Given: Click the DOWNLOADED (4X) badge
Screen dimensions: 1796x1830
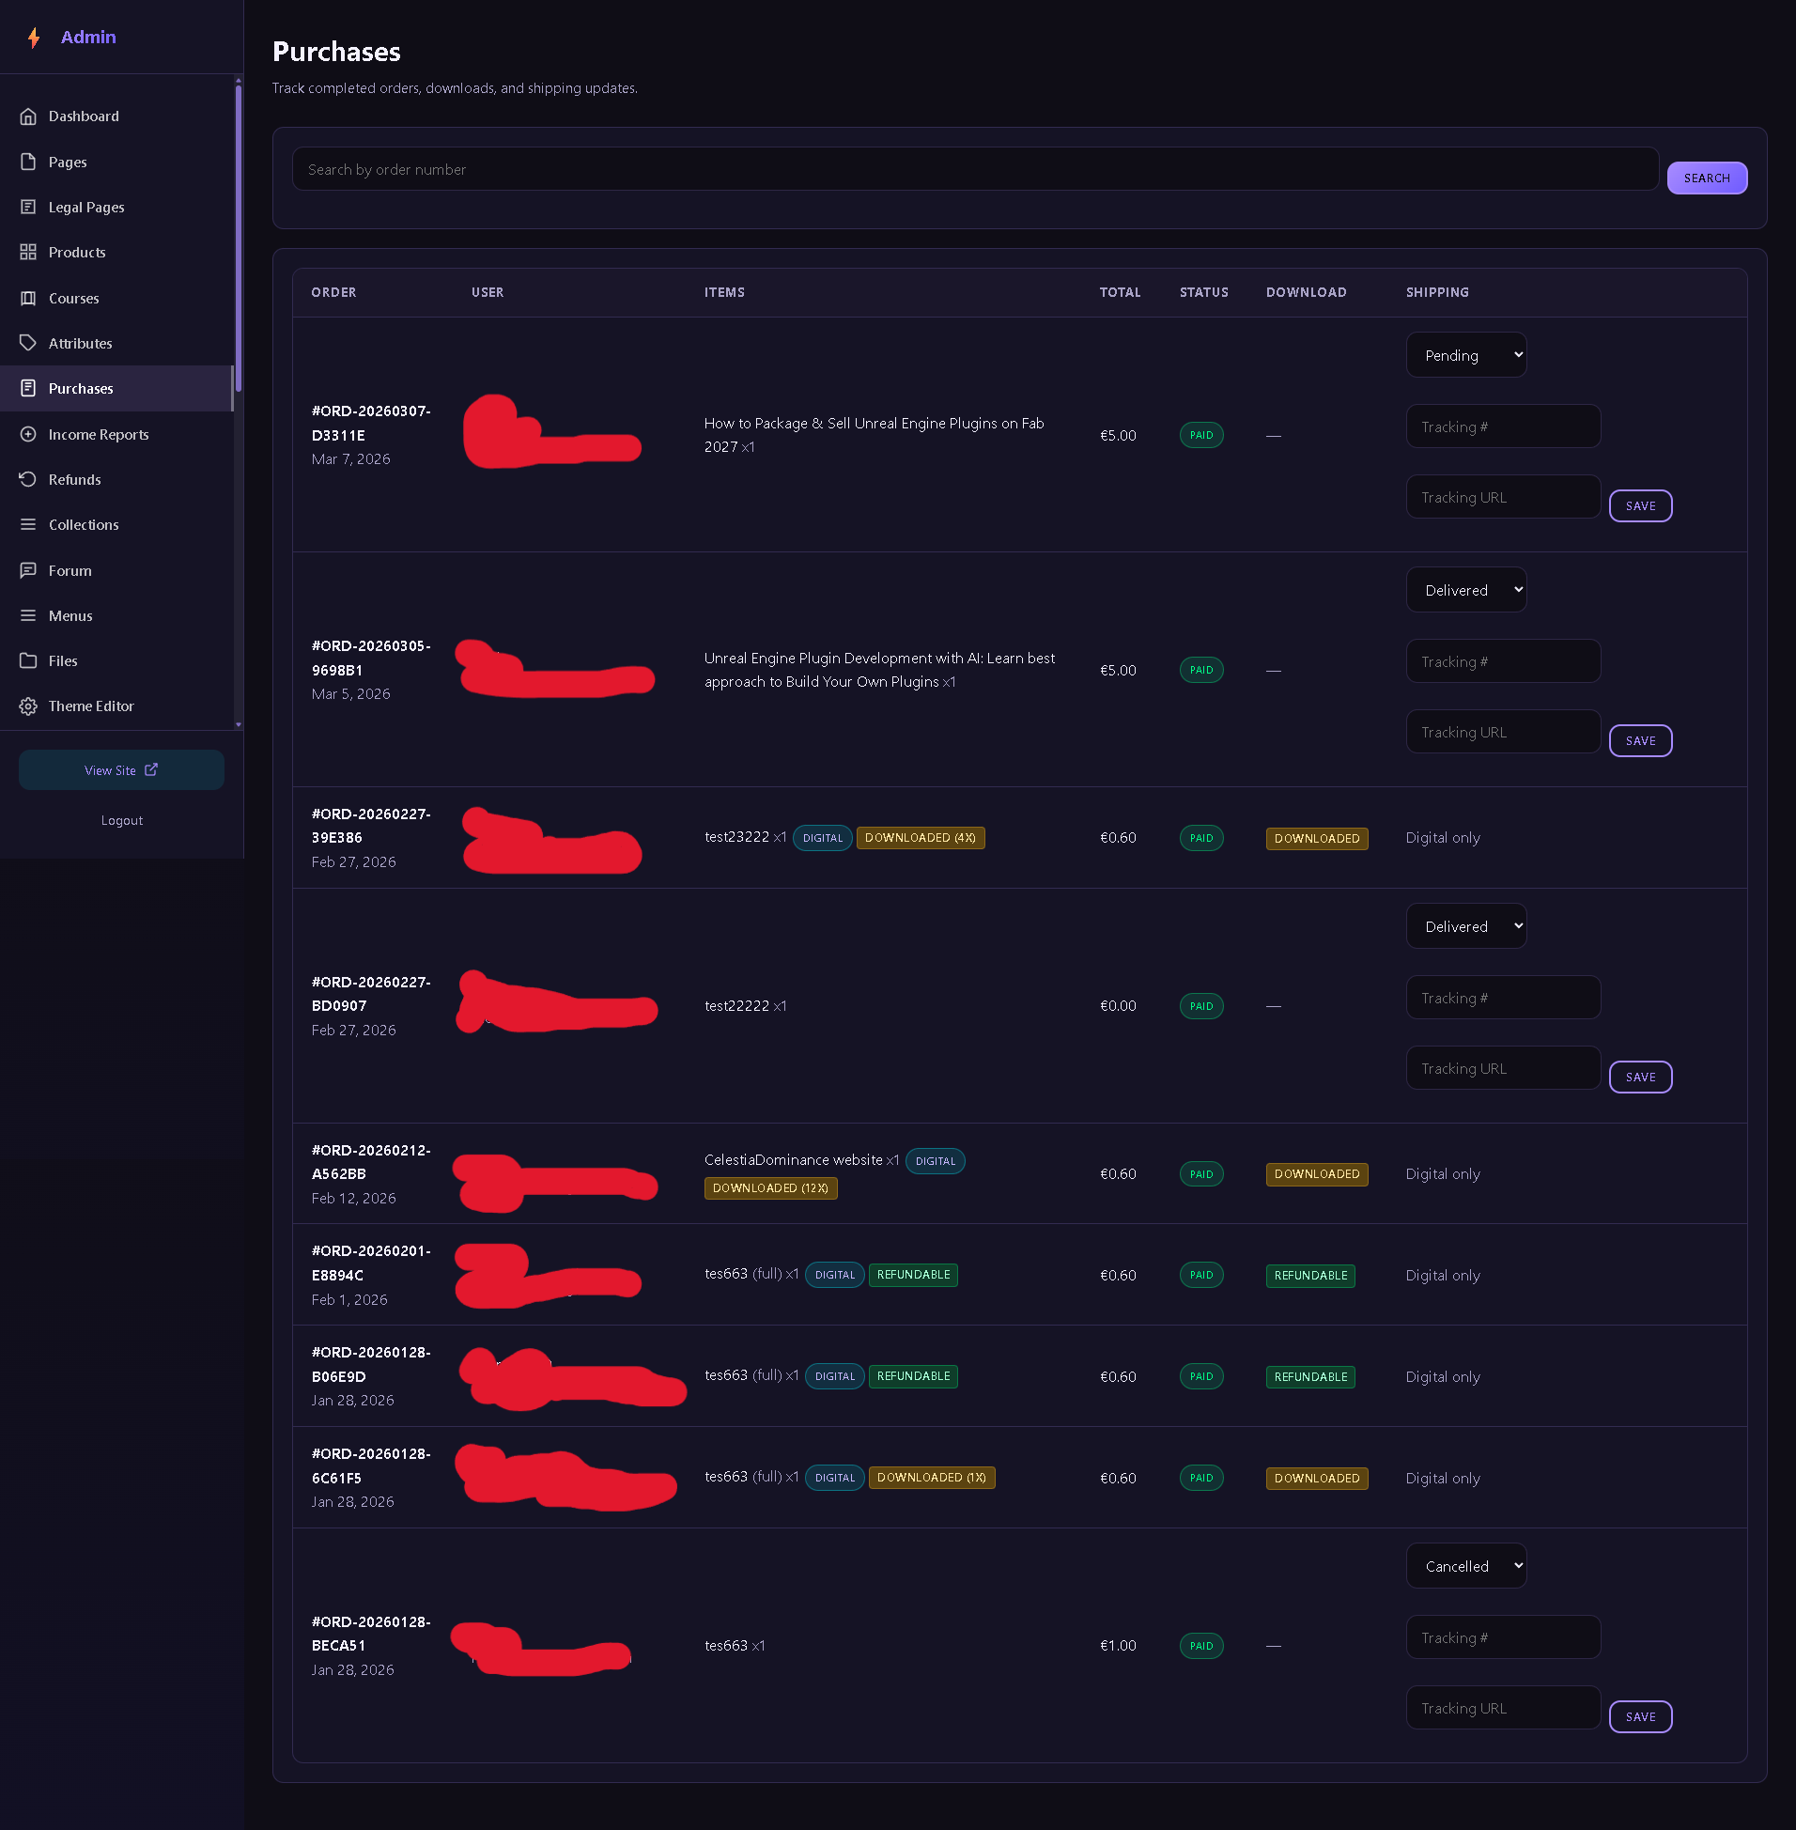Looking at the screenshot, I should tap(920, 838).
